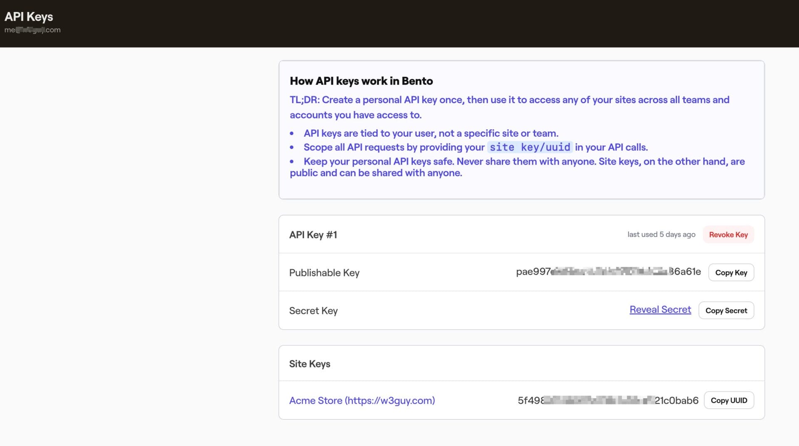Click the Publishable Key row label
Screen dimensions: 799x446
(324, 273)
